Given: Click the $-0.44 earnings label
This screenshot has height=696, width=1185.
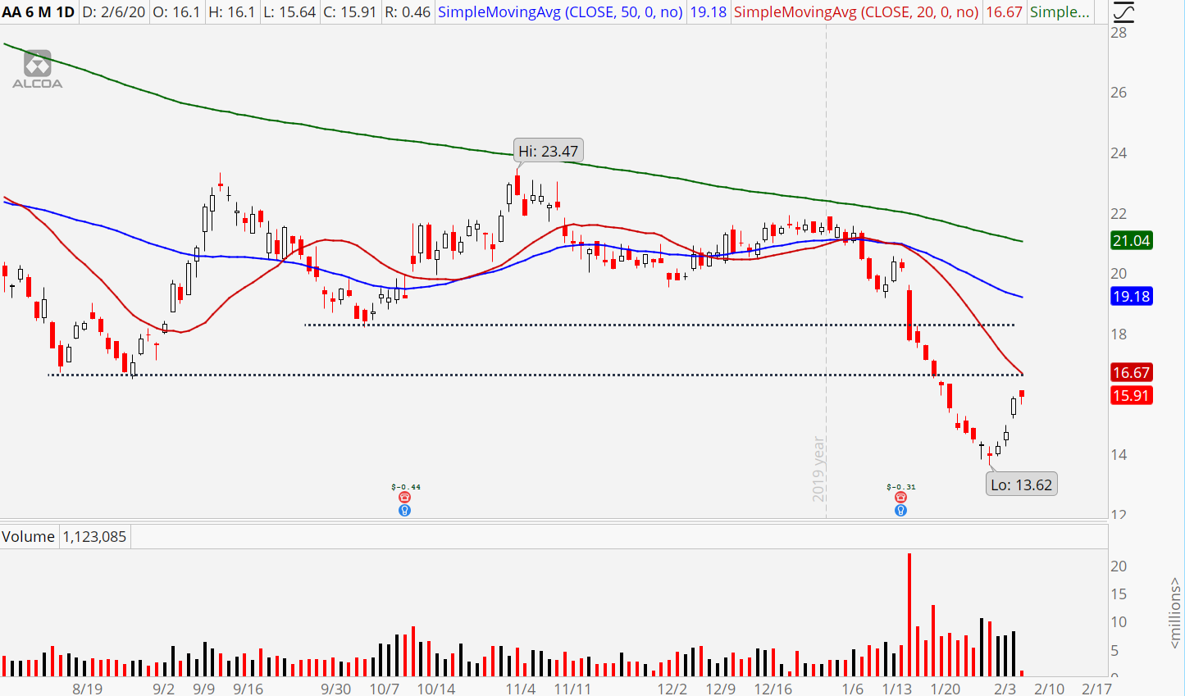Looking at the screenshot, I should click(405, 487).
